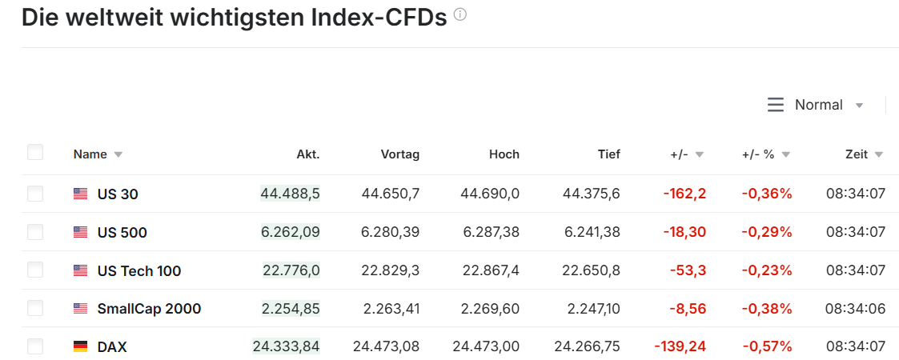This screenshot has width=899, height=360.
Task: Click the info icon beside the heading
Action: point(460,14)
